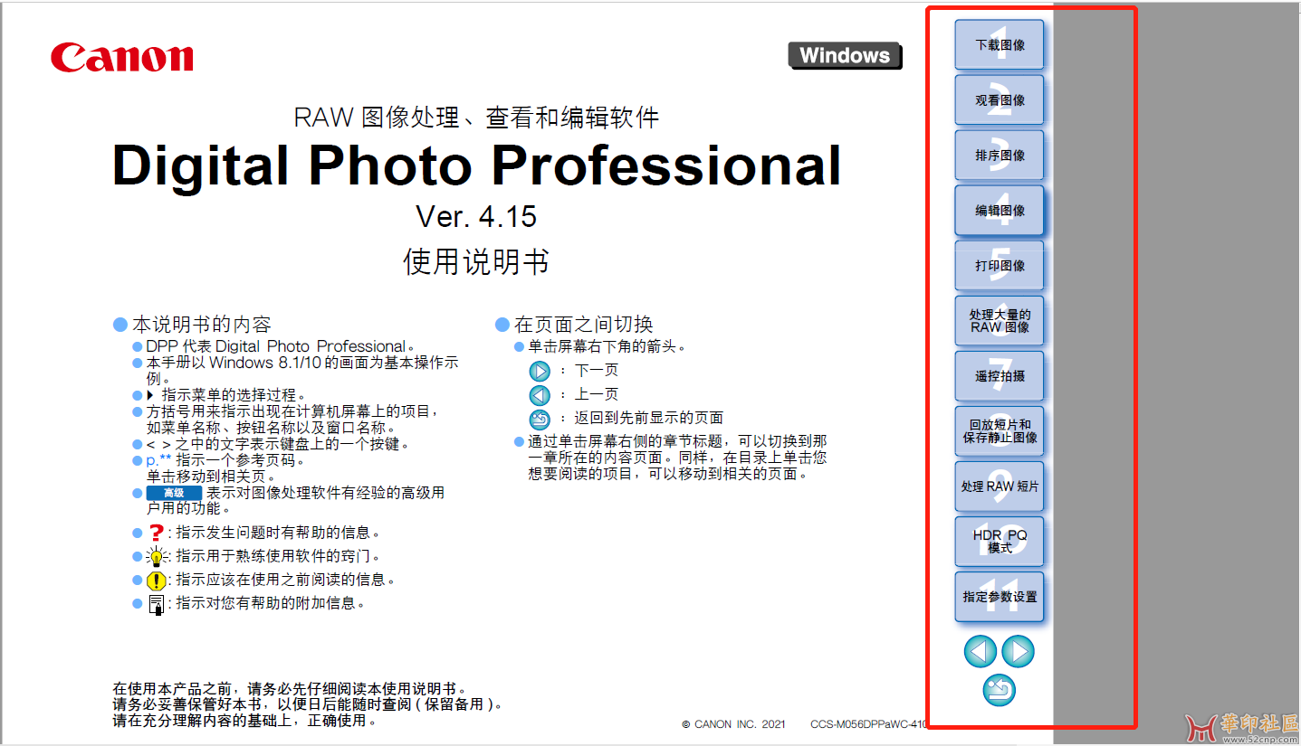Image resolution: width=1301 pixels, height=746 pixels.
Task: Open chapter 11 指定参数设置
Action: 1000,596
